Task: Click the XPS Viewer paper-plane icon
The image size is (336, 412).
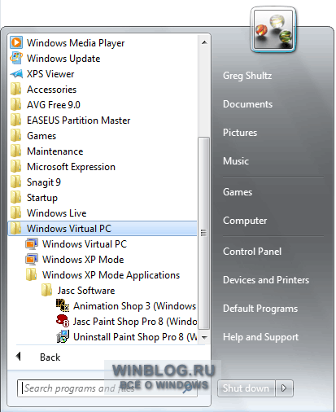Action: coord(16,74)
